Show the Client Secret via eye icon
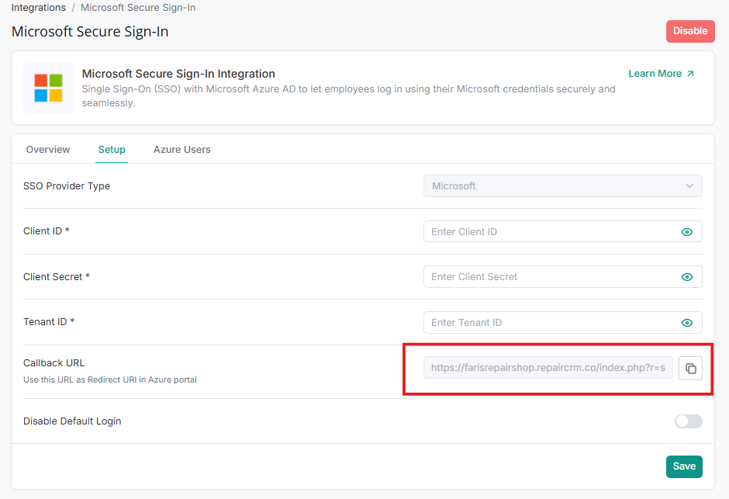This screenshot has height=499, width=729. (686, 277)
